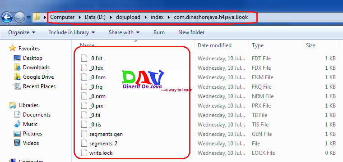The width and height of the screenshot is (343, 162).
Task: Select the segments.gen file
Action: [x=106, y=134]
